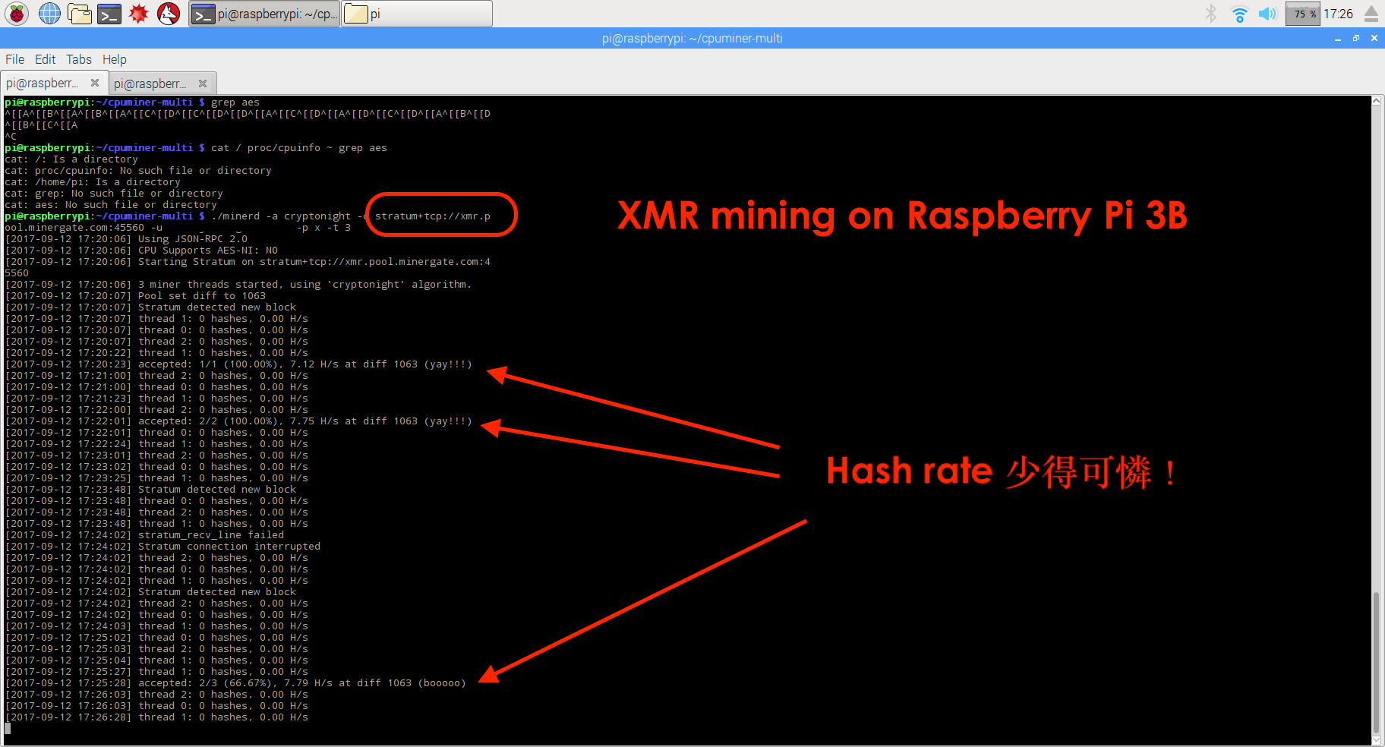Click the terminal scrollbar up arrow
This screenshot has height=747, width=1385.
[1376, 101]
